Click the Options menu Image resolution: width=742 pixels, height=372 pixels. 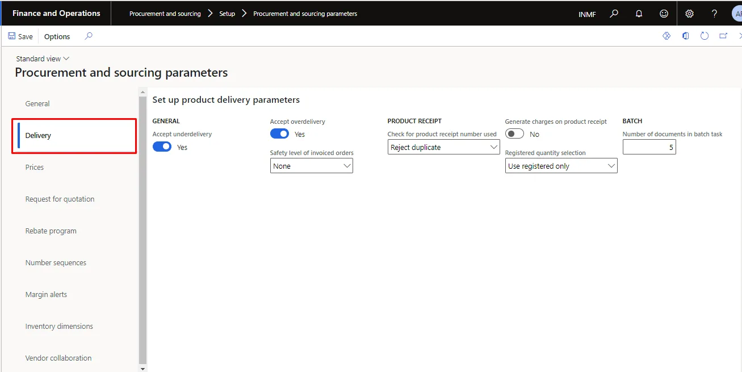[x=57, y=36]
